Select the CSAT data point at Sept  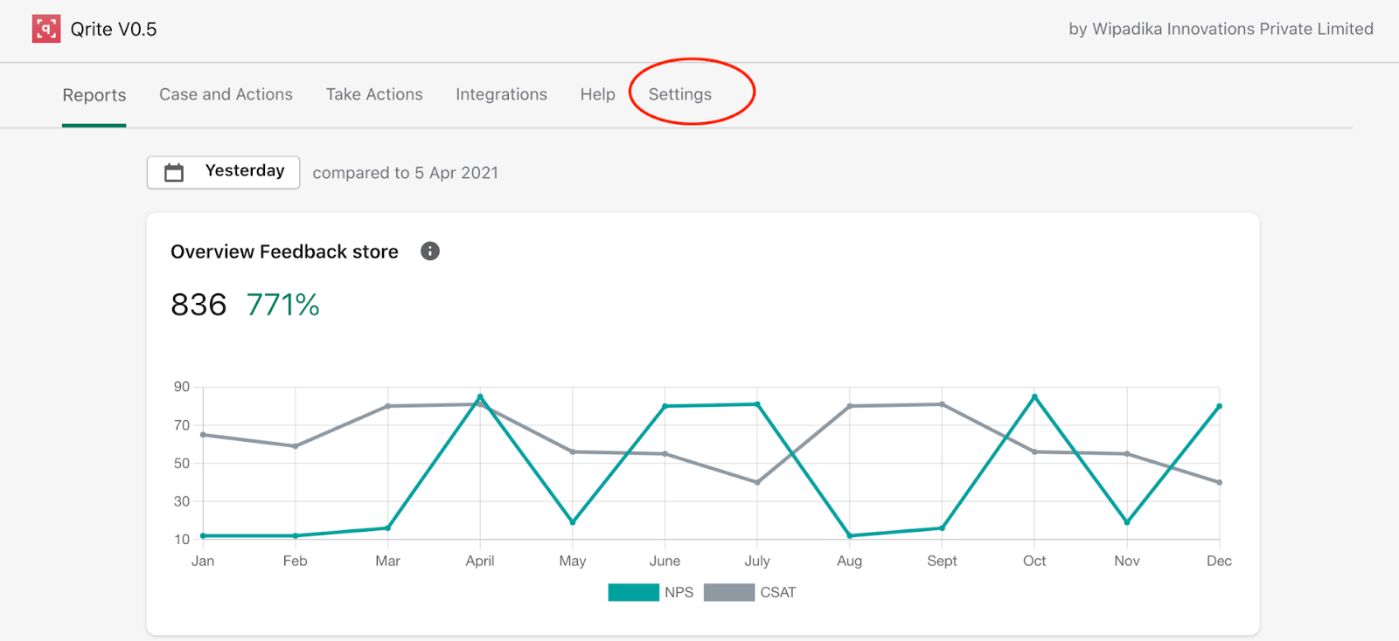point(942,404)
